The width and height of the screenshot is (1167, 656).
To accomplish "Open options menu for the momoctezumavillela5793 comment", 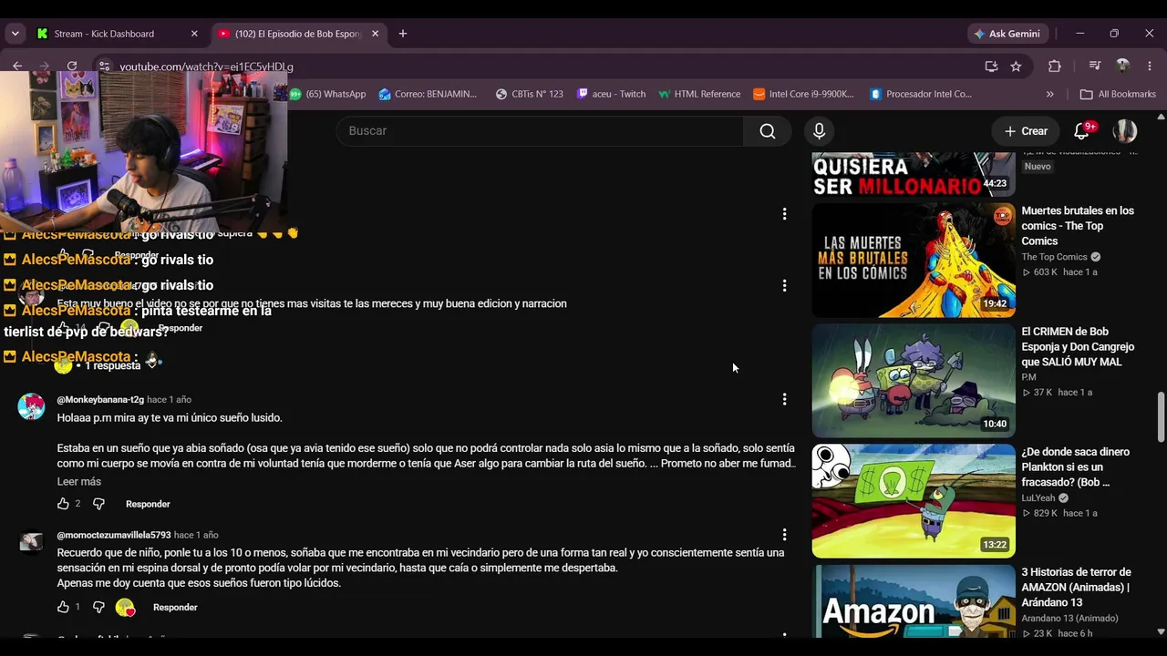I will pyautogui.click(x=784, y=535).
